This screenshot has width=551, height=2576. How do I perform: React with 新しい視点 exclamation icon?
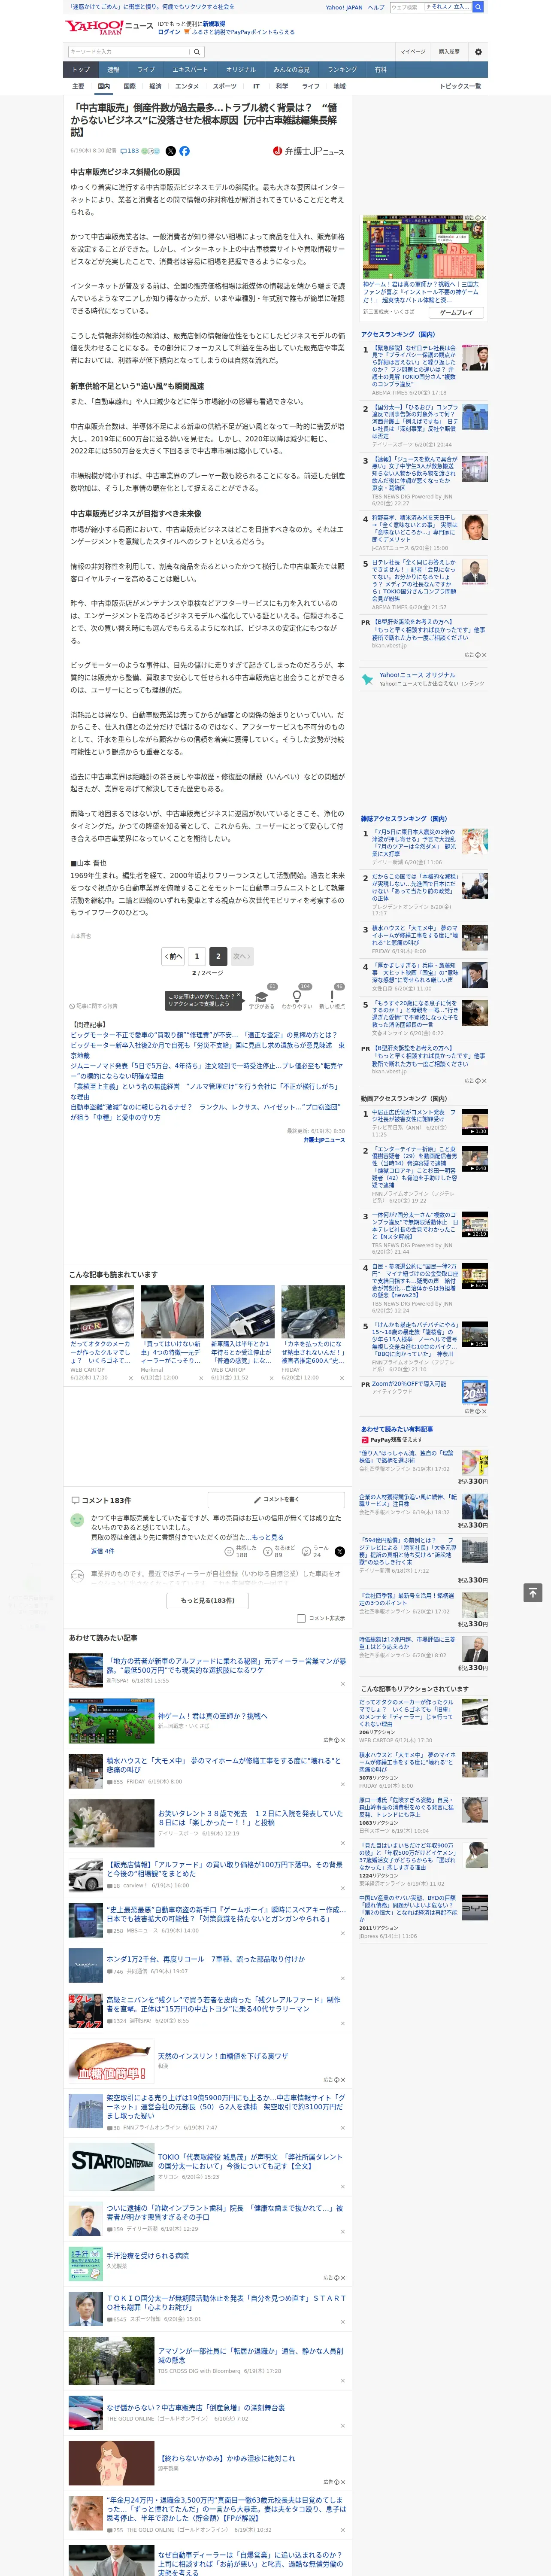[x=332, y=997]
